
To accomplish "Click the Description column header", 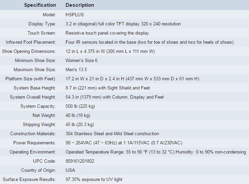I will pyautogui.click(x=80, y=5).
